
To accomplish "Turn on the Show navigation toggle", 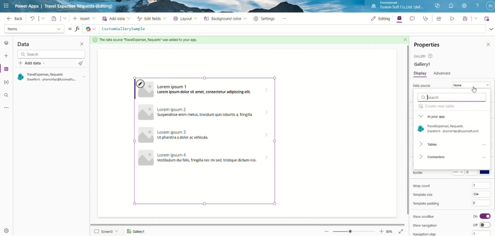I will click(485, 225).
